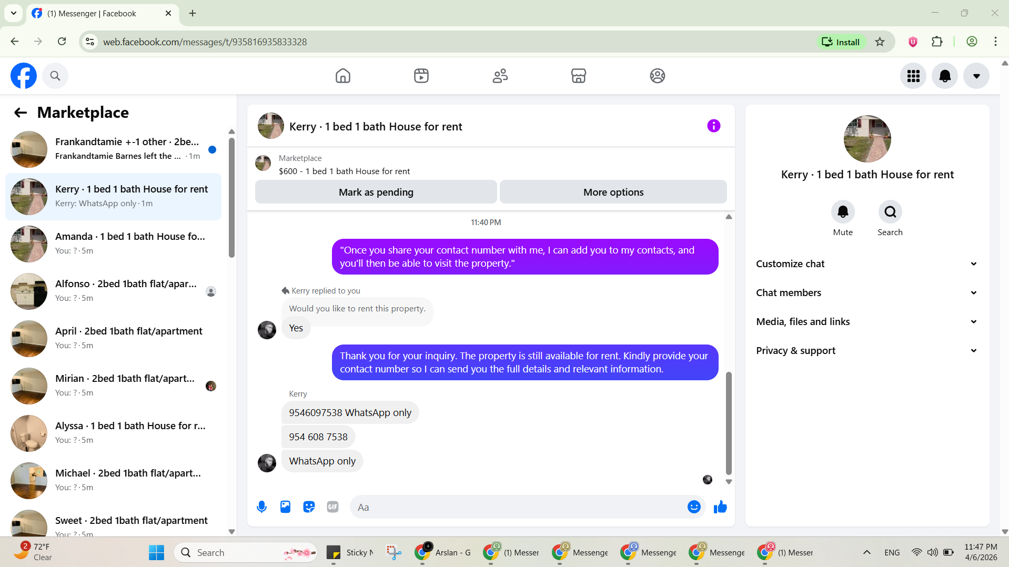Open April's flat/apartment conversation
This screenshot has width=1009, height=567.
[113, 339]
